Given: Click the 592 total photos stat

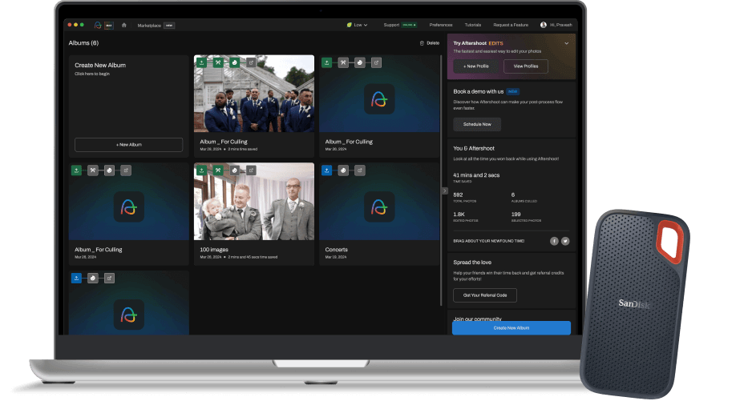Looking at the screenshot, I should point(458,195).
